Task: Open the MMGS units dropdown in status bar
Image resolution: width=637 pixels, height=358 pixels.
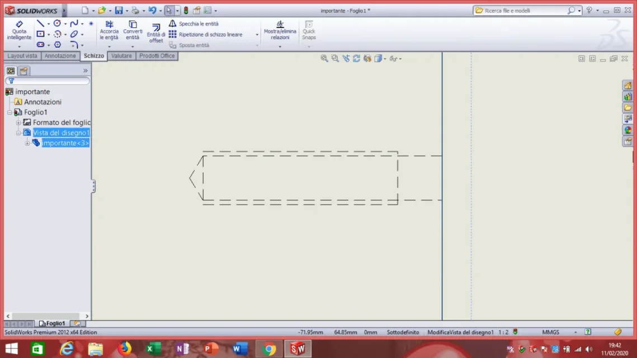Action: [x=575, y=332]
